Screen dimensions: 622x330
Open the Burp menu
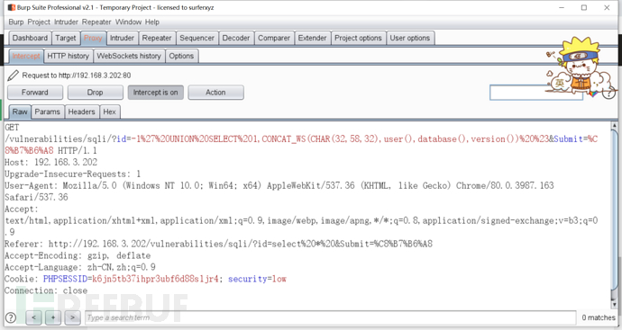pyautogui.click(x=16, y=22)
